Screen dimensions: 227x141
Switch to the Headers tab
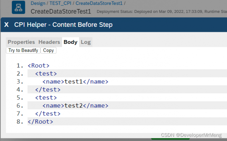tap(49, 42)
